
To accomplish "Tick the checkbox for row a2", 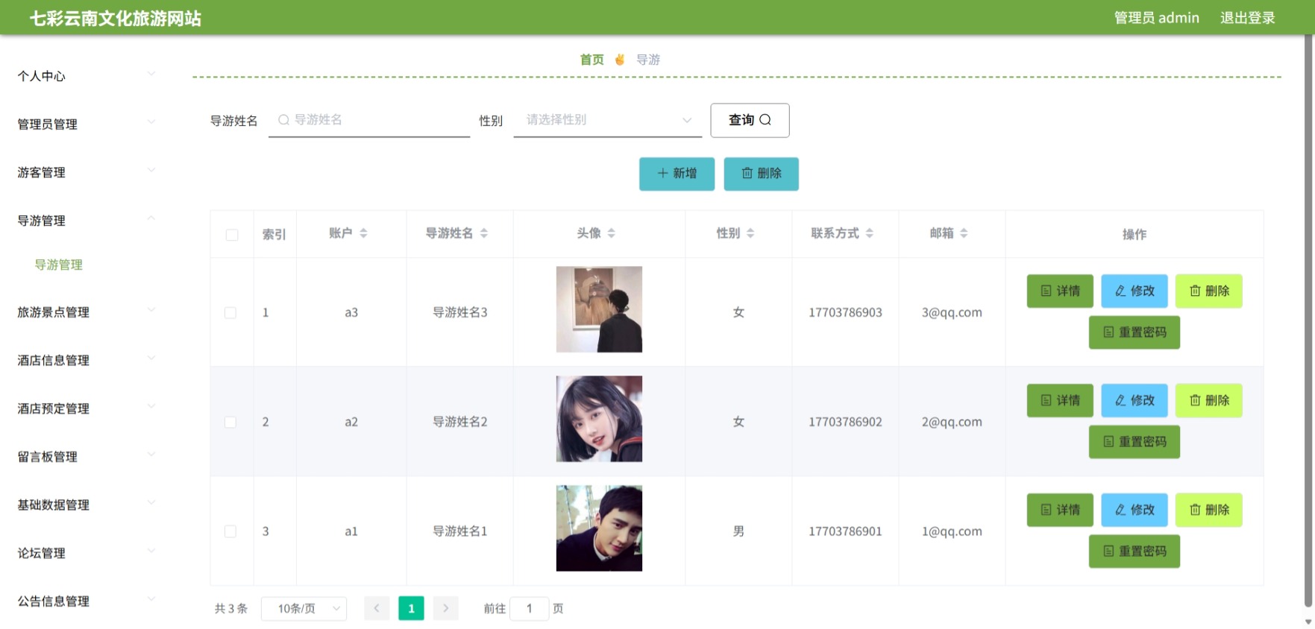I will click(x=230, y=422).
